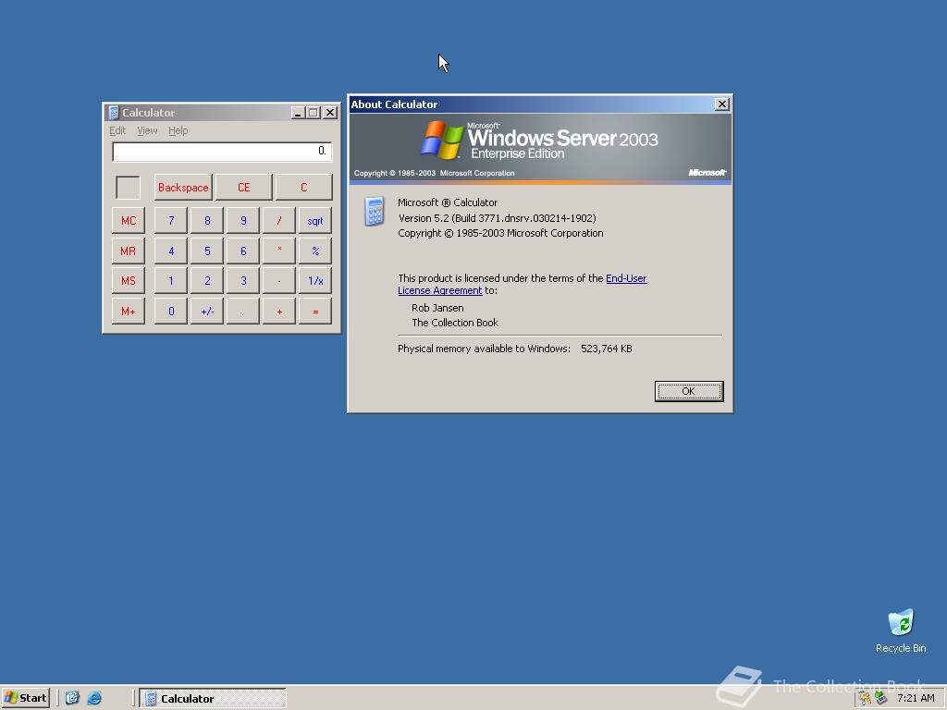Screen dimensions: 947x710
Task: Click the digit 1 key
Action: [171, 281]
